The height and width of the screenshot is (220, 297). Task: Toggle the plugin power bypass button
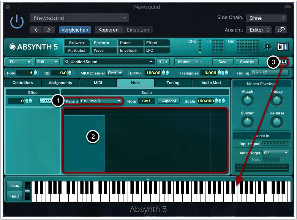click(x=17, y=23)
